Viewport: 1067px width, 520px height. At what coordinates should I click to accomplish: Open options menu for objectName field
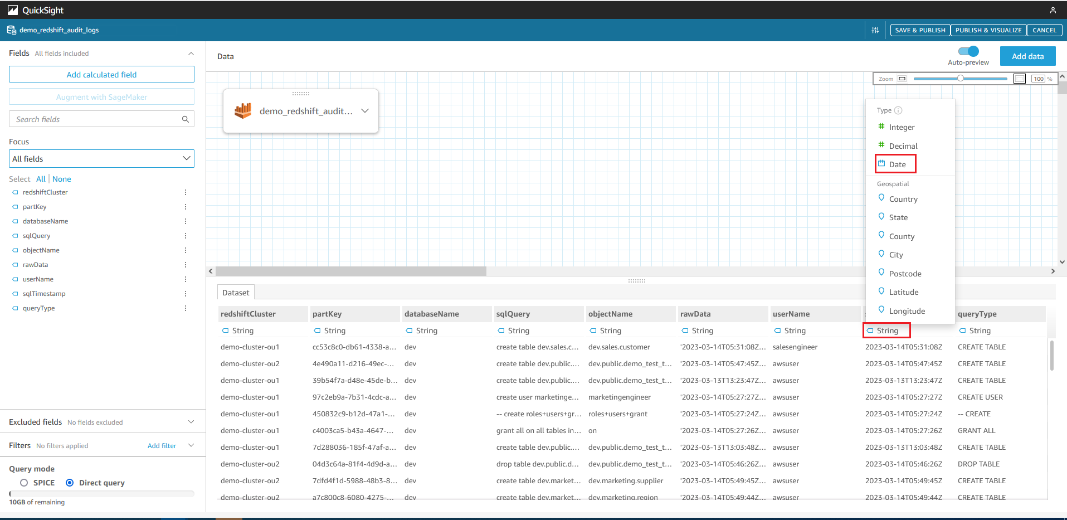tap(186, 250)
